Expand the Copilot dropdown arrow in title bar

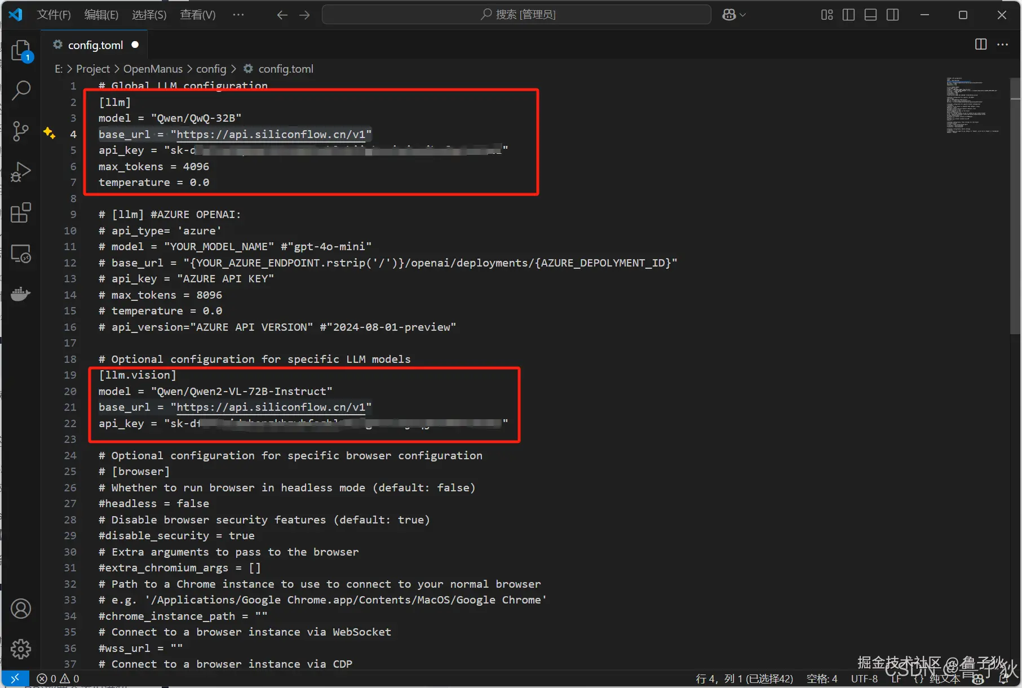point(742,15)
